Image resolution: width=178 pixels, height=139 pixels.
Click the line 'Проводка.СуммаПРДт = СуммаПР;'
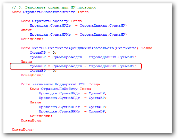(73, 93)
